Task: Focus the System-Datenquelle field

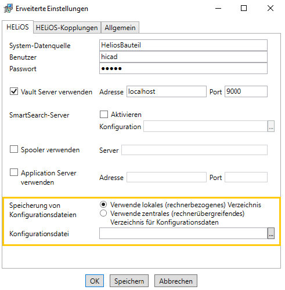Action: 183,45
